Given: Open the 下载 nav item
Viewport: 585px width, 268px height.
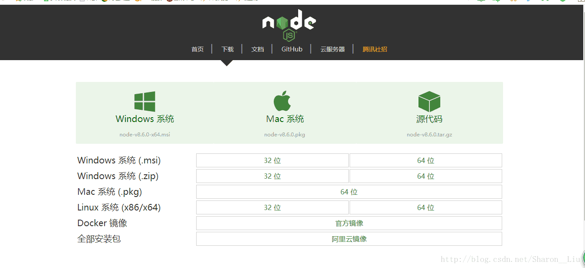Looking at the screenshot, I should pos(228,49).
